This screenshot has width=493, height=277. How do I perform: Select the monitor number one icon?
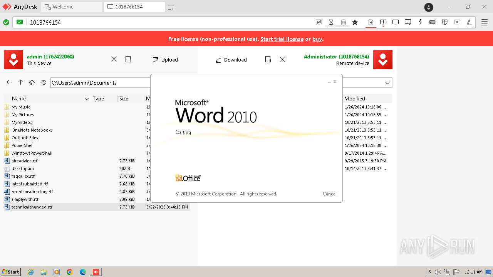[x=383, y=22]
